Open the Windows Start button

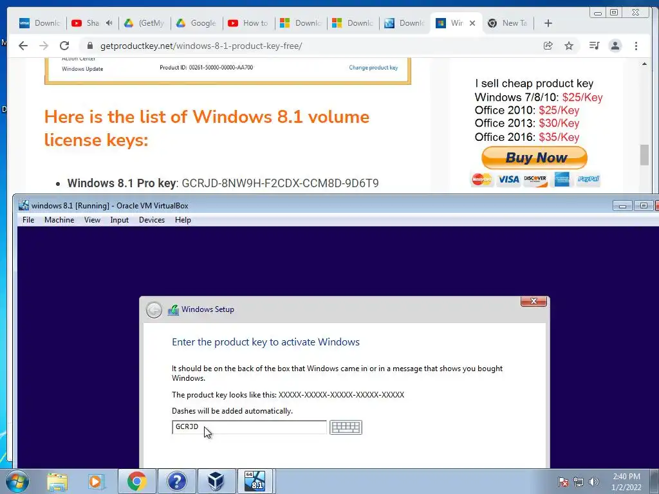pyautogui.click(x=17, y=482)
